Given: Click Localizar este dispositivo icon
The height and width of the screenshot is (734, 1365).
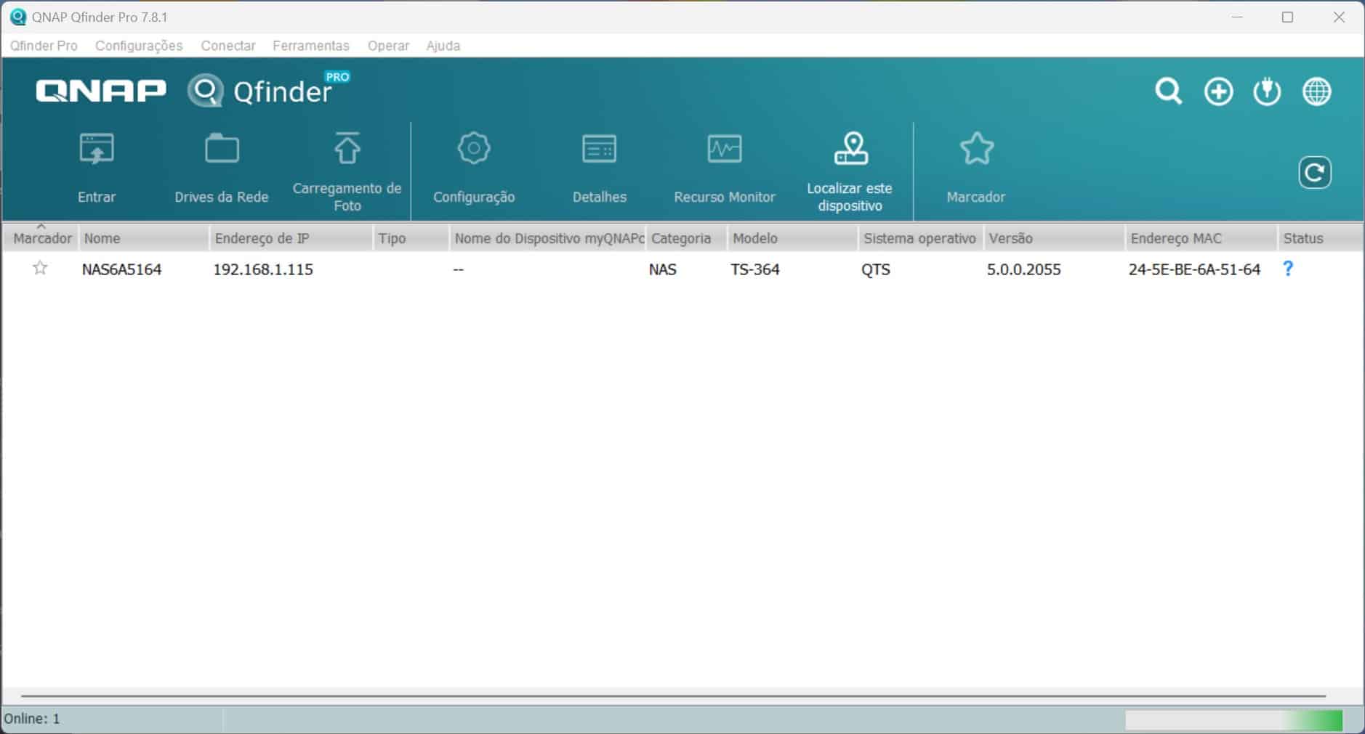Looking at the screenshot, I should (x=850, y=150).
